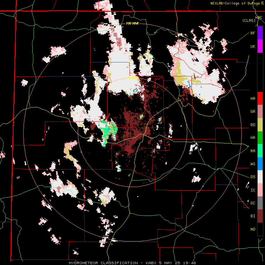Click the RF legend label
Viewport: 265px width, 265px height.
point(253,33)
